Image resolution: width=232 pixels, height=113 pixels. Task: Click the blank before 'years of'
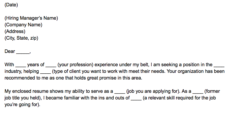pyautogui.click(x=21, y=65)
